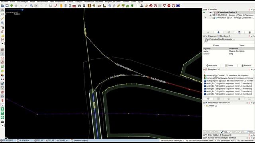Click the green download data toolbar icon
Image resolution: width=255 pixels, height=143 pixels.
point(12,6)
